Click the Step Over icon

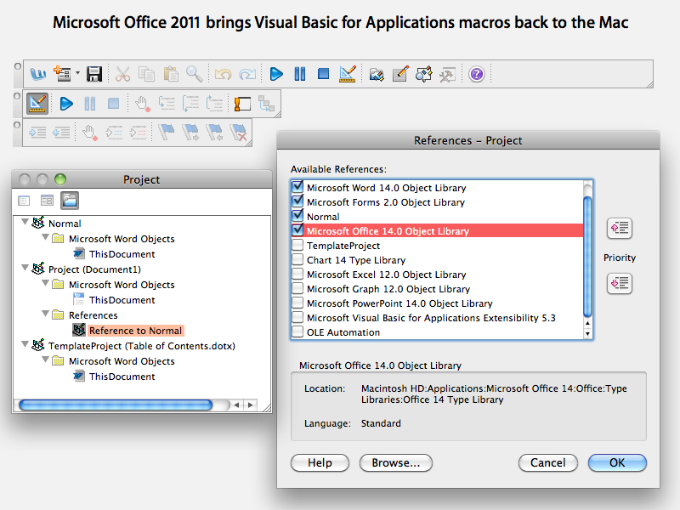point(190,104)
